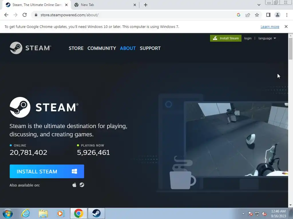The image size is (293, 219).
Task: Open the STORE menu item
Action: (x=76, y=48)
